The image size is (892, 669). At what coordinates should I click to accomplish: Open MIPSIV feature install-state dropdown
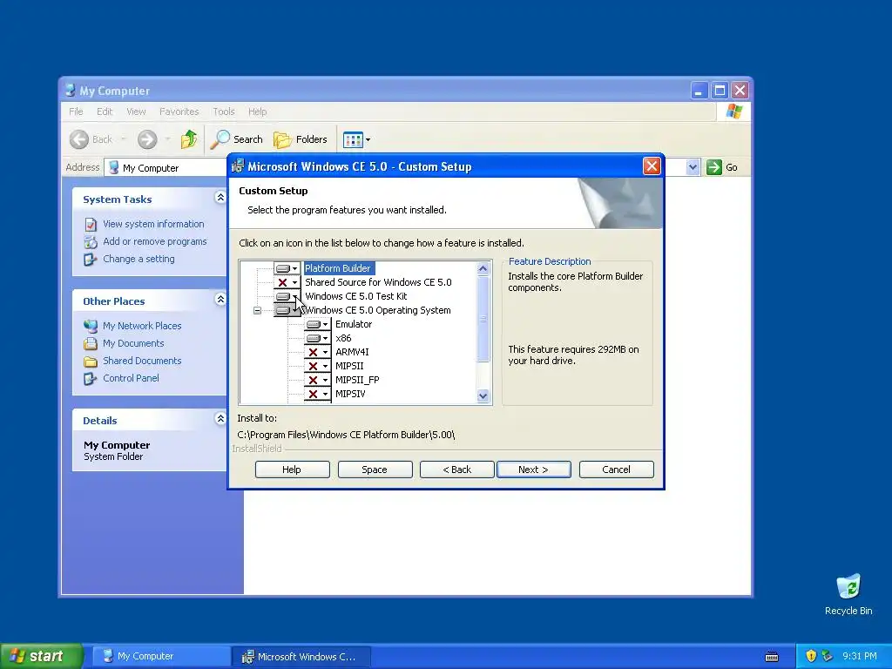pyautogui.click(x=317, y=394)
